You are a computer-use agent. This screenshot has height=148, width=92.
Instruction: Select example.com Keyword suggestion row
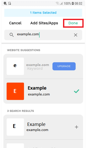pyautogui.click(x=43, y=66)
